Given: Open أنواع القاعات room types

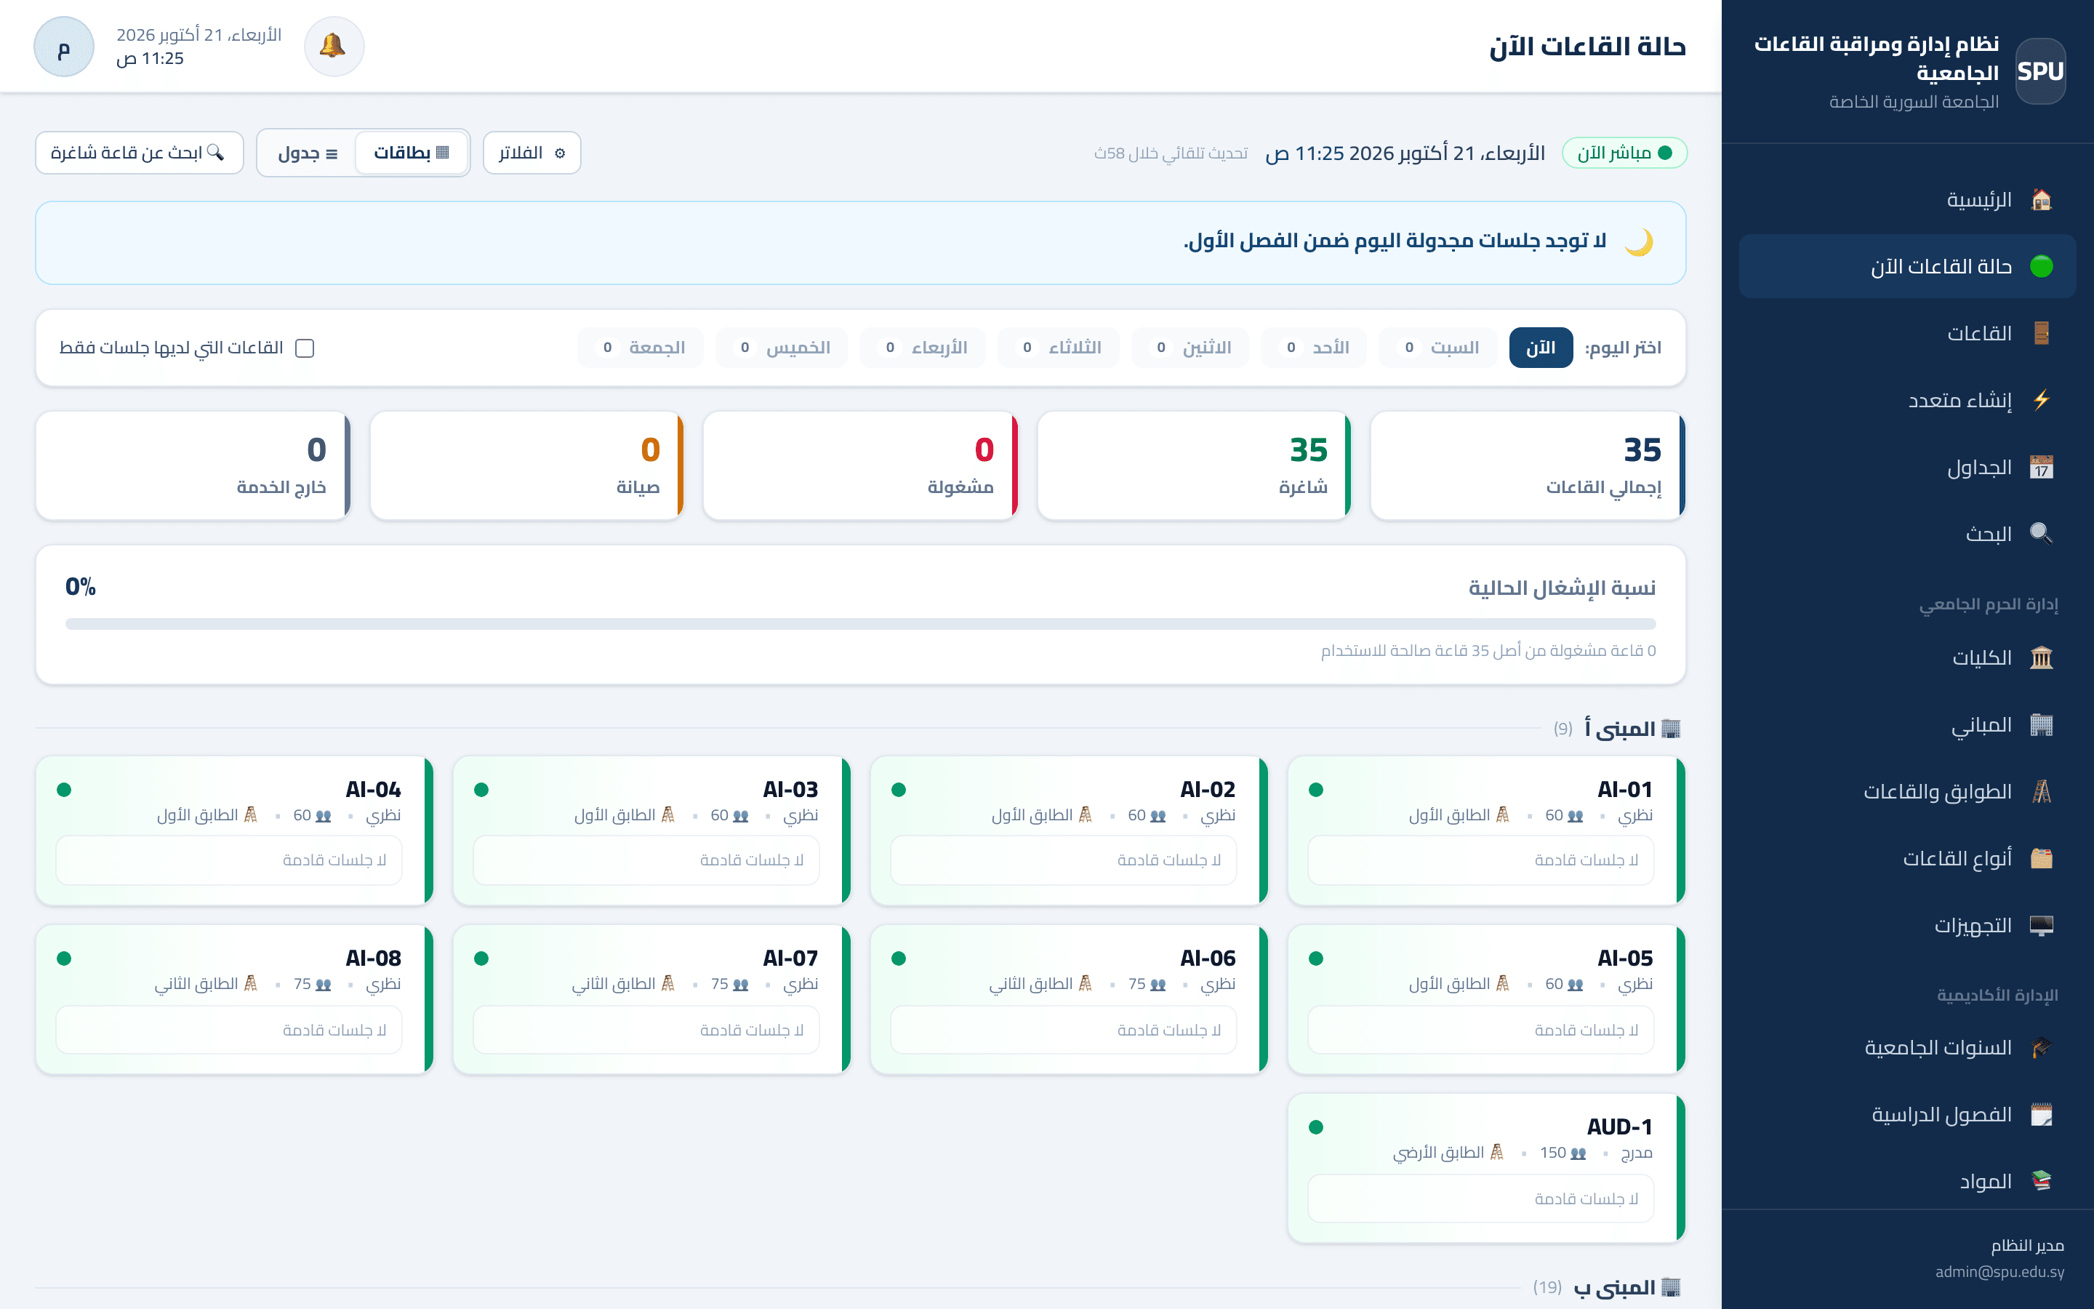Looking at the screenshot, I should tap(1907, 859).
